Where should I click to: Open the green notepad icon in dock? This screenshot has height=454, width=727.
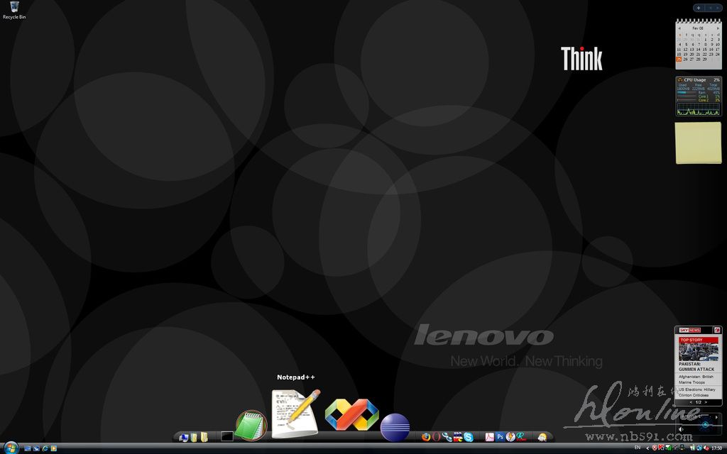point(251,426)
